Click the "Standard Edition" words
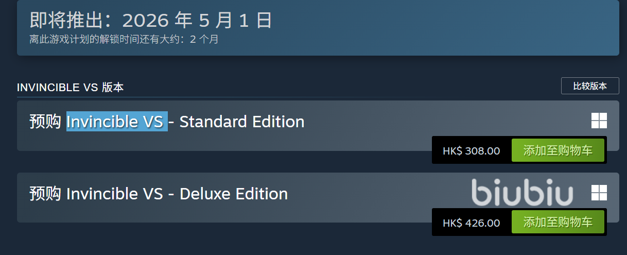This screenshot has width=627, height=255. tap(241, 122)
